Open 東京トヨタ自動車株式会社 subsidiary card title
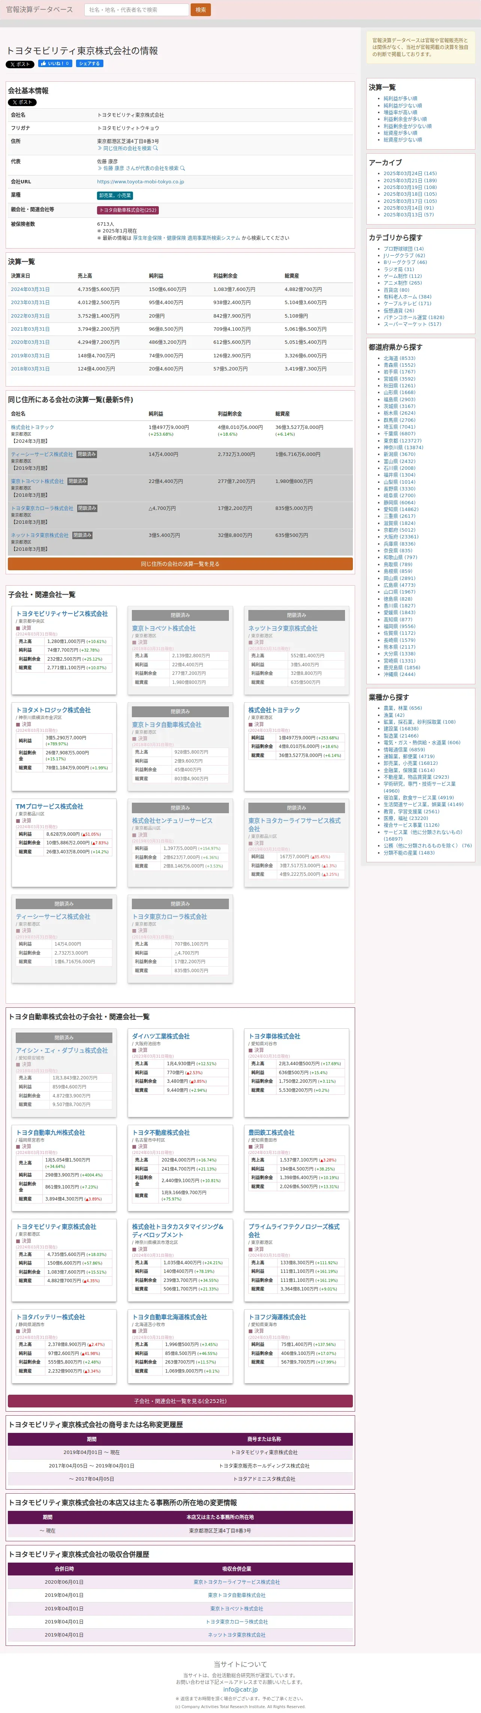This screenshot has height=1713, width=481. coord(167,725)
